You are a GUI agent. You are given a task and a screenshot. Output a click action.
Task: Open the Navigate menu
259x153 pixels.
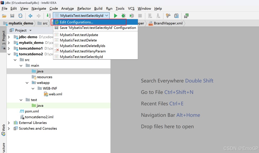(x=39, y=9)
